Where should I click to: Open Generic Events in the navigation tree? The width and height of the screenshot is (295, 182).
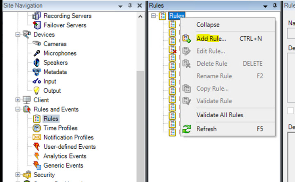63,166
